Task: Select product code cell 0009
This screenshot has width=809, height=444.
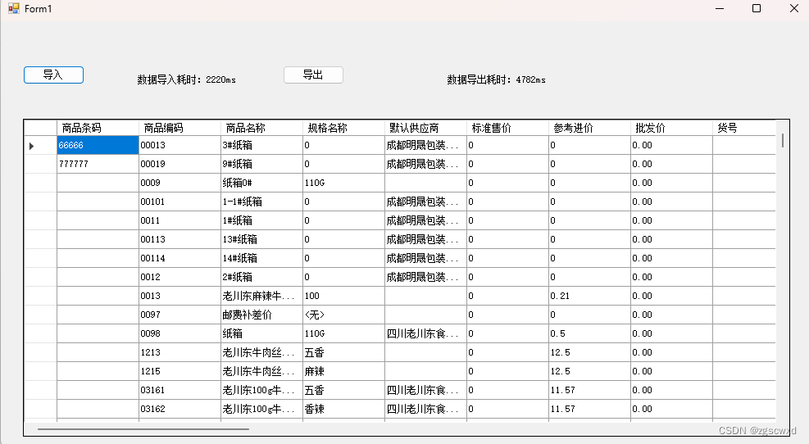Action: 180,183
